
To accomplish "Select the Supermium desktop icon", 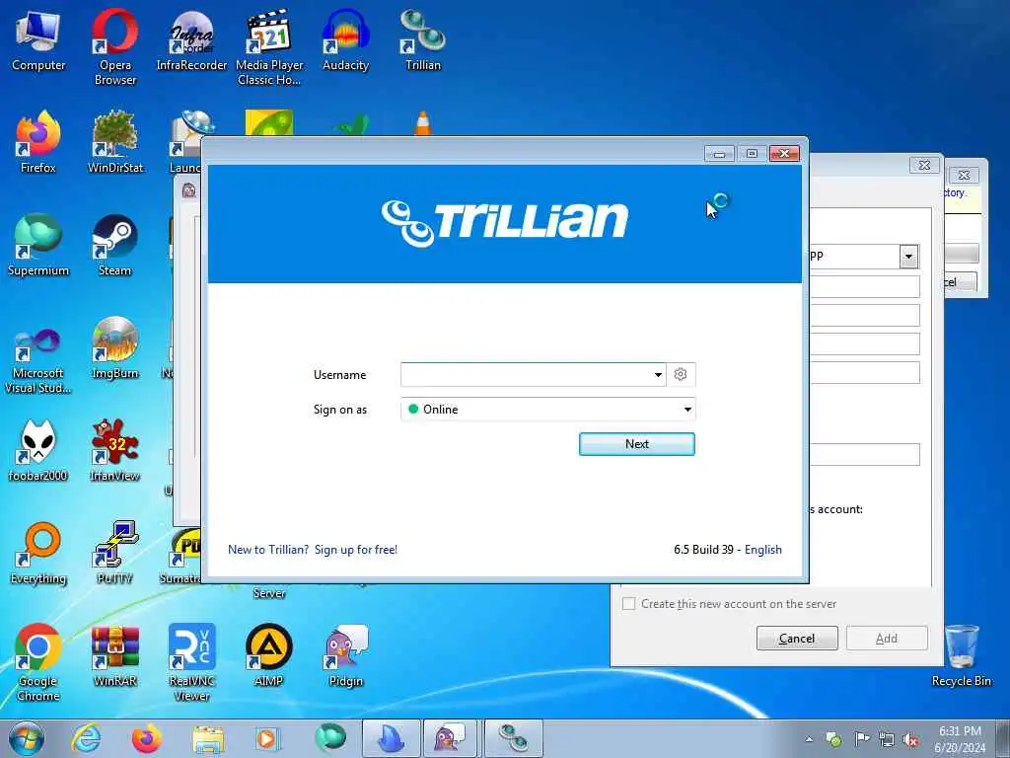I will tap(38, 245).
